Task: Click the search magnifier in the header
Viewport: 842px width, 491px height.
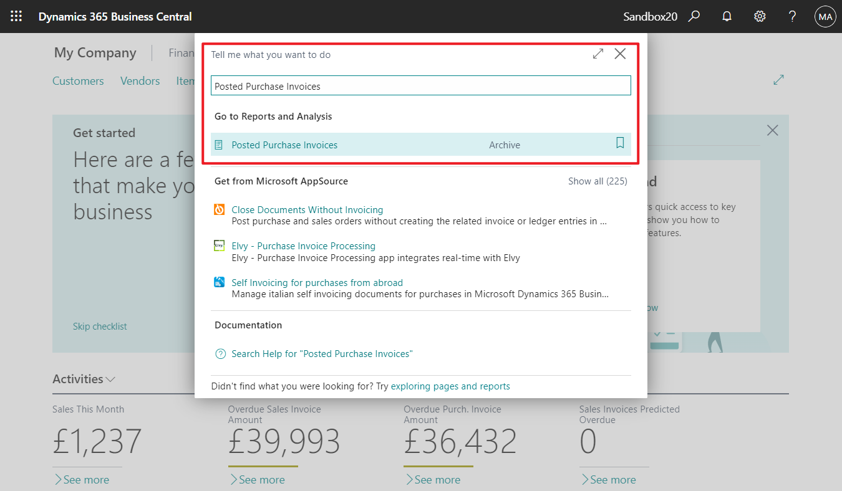Action: coord(694,16)
